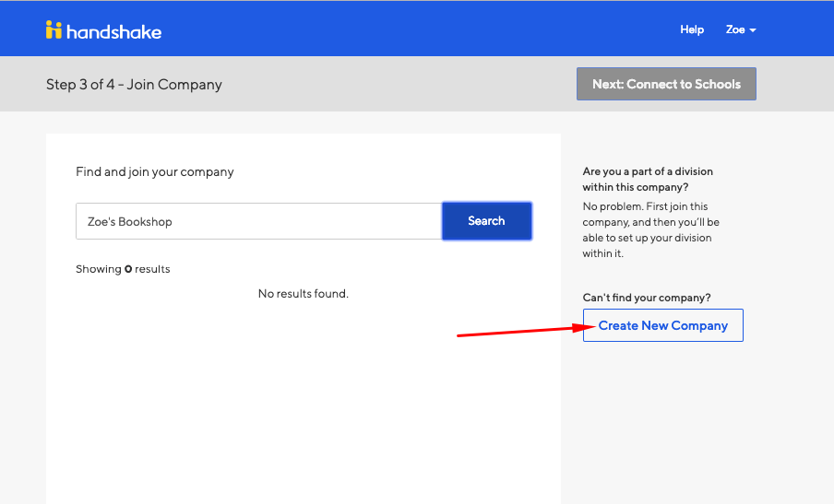This screenshot has height=504, width=834.
Task: Click the blue Search button
Action: (487, 221)
